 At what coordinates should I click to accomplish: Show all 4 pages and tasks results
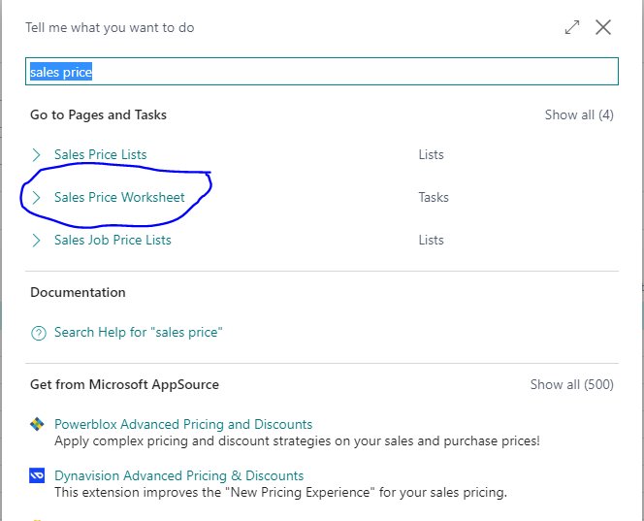point(579,114)
